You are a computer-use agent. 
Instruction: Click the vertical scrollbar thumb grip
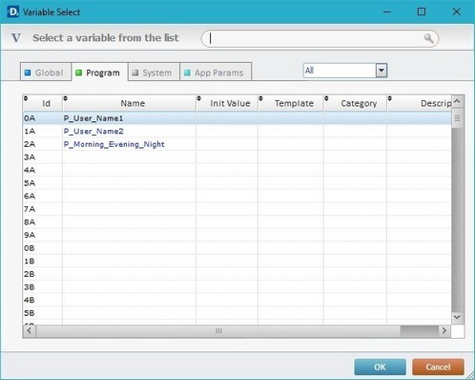(x=457, y=118)
